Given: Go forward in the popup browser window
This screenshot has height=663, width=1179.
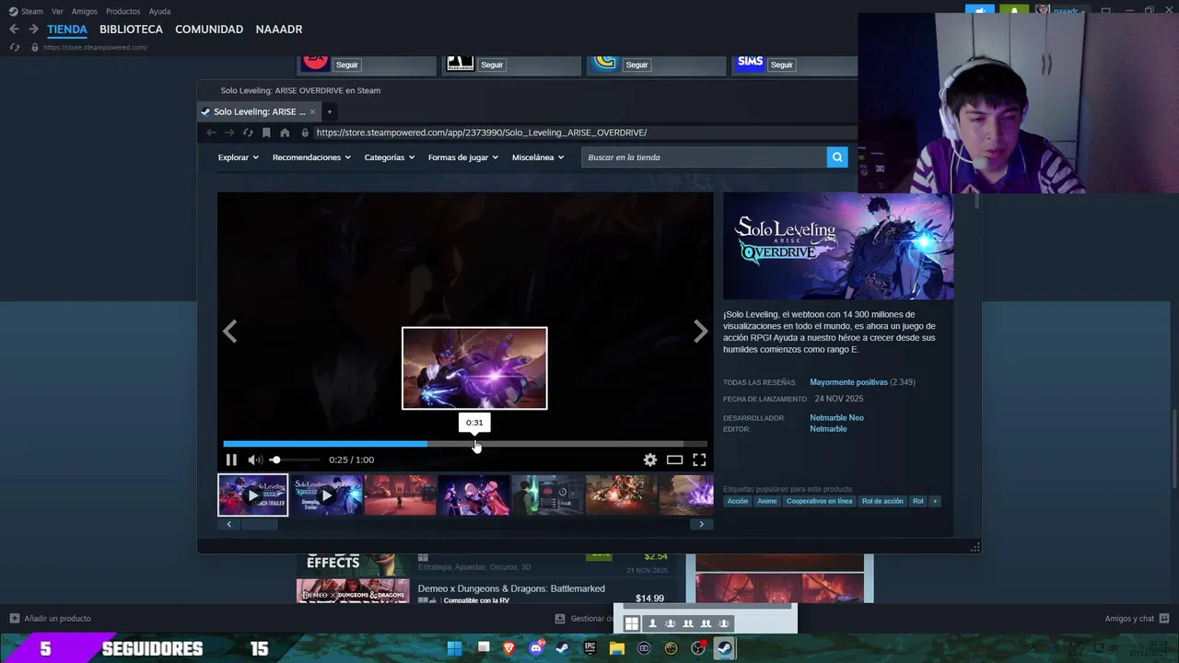Looking at the screenshot, I should click(x=229, y=133).
